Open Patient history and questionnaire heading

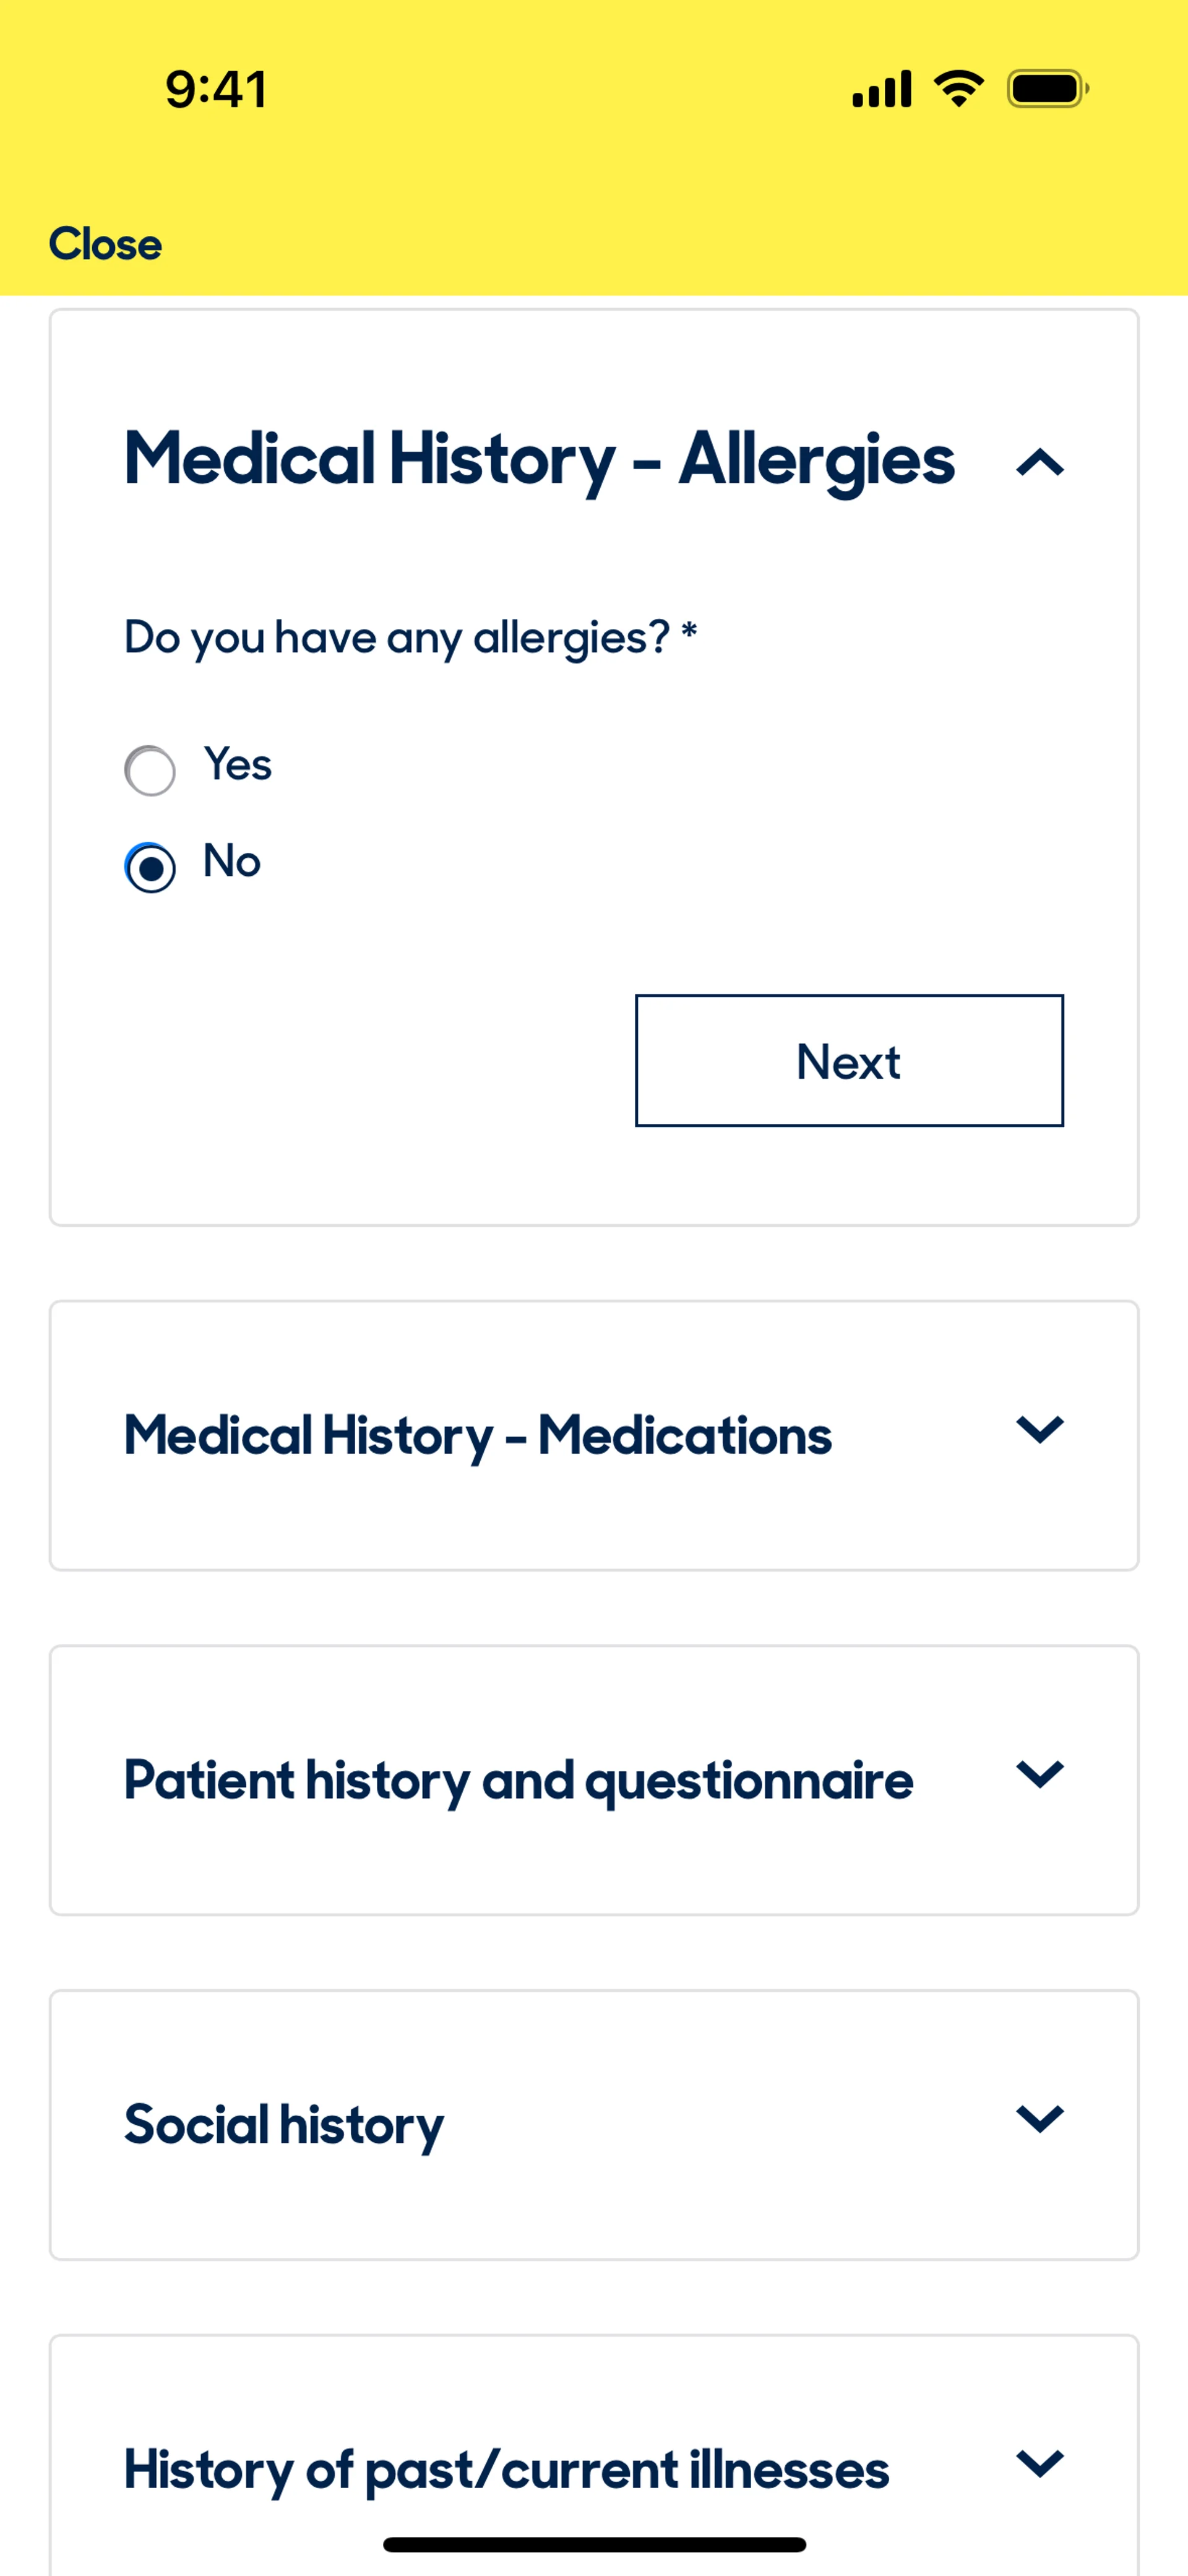(518, 1780)
